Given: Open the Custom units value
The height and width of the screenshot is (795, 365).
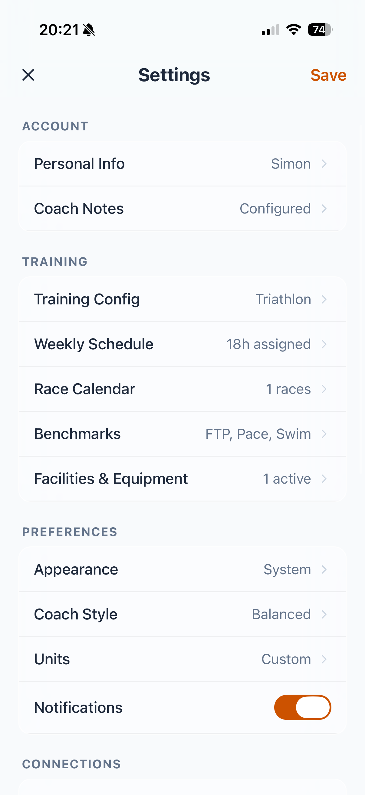Looking at the screenshot, I should point(286,659).
